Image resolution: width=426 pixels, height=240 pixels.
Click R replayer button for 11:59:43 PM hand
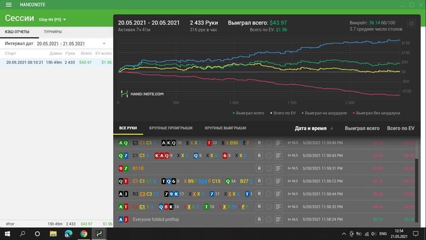[259, 155]
